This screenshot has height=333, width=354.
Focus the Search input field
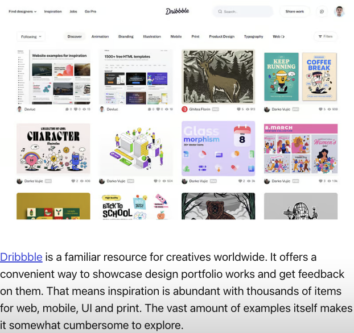pos(243,11)
